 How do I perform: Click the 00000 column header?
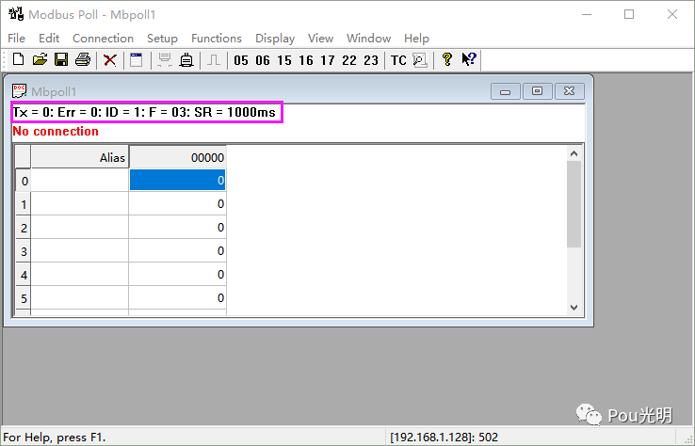178,157
